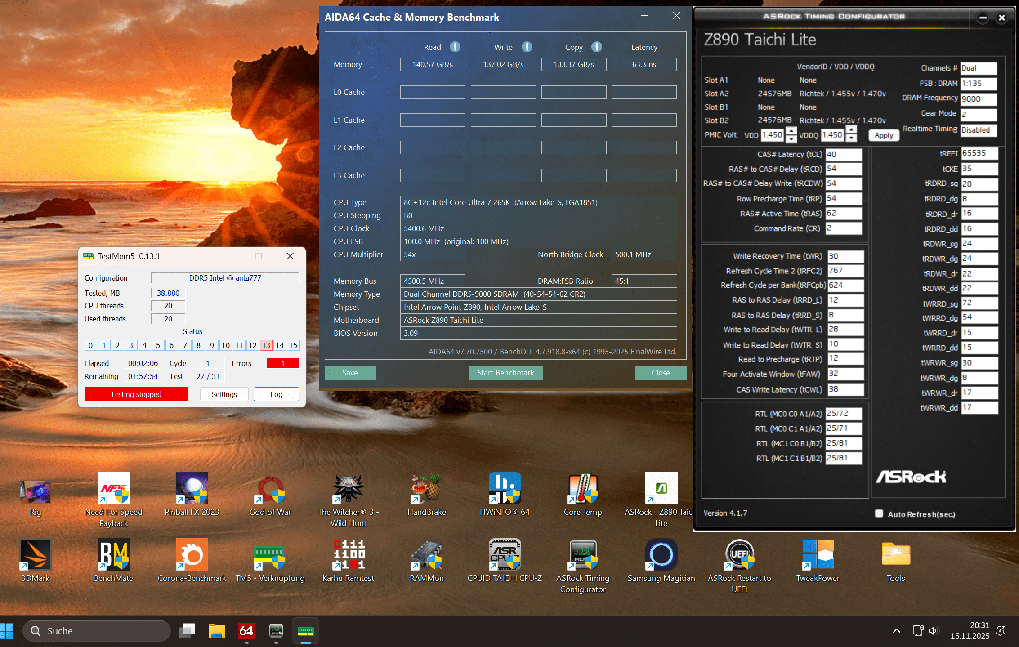Open Core Temp desktop shortcut
Screen dimensions: 1019x647
[583, 488]
